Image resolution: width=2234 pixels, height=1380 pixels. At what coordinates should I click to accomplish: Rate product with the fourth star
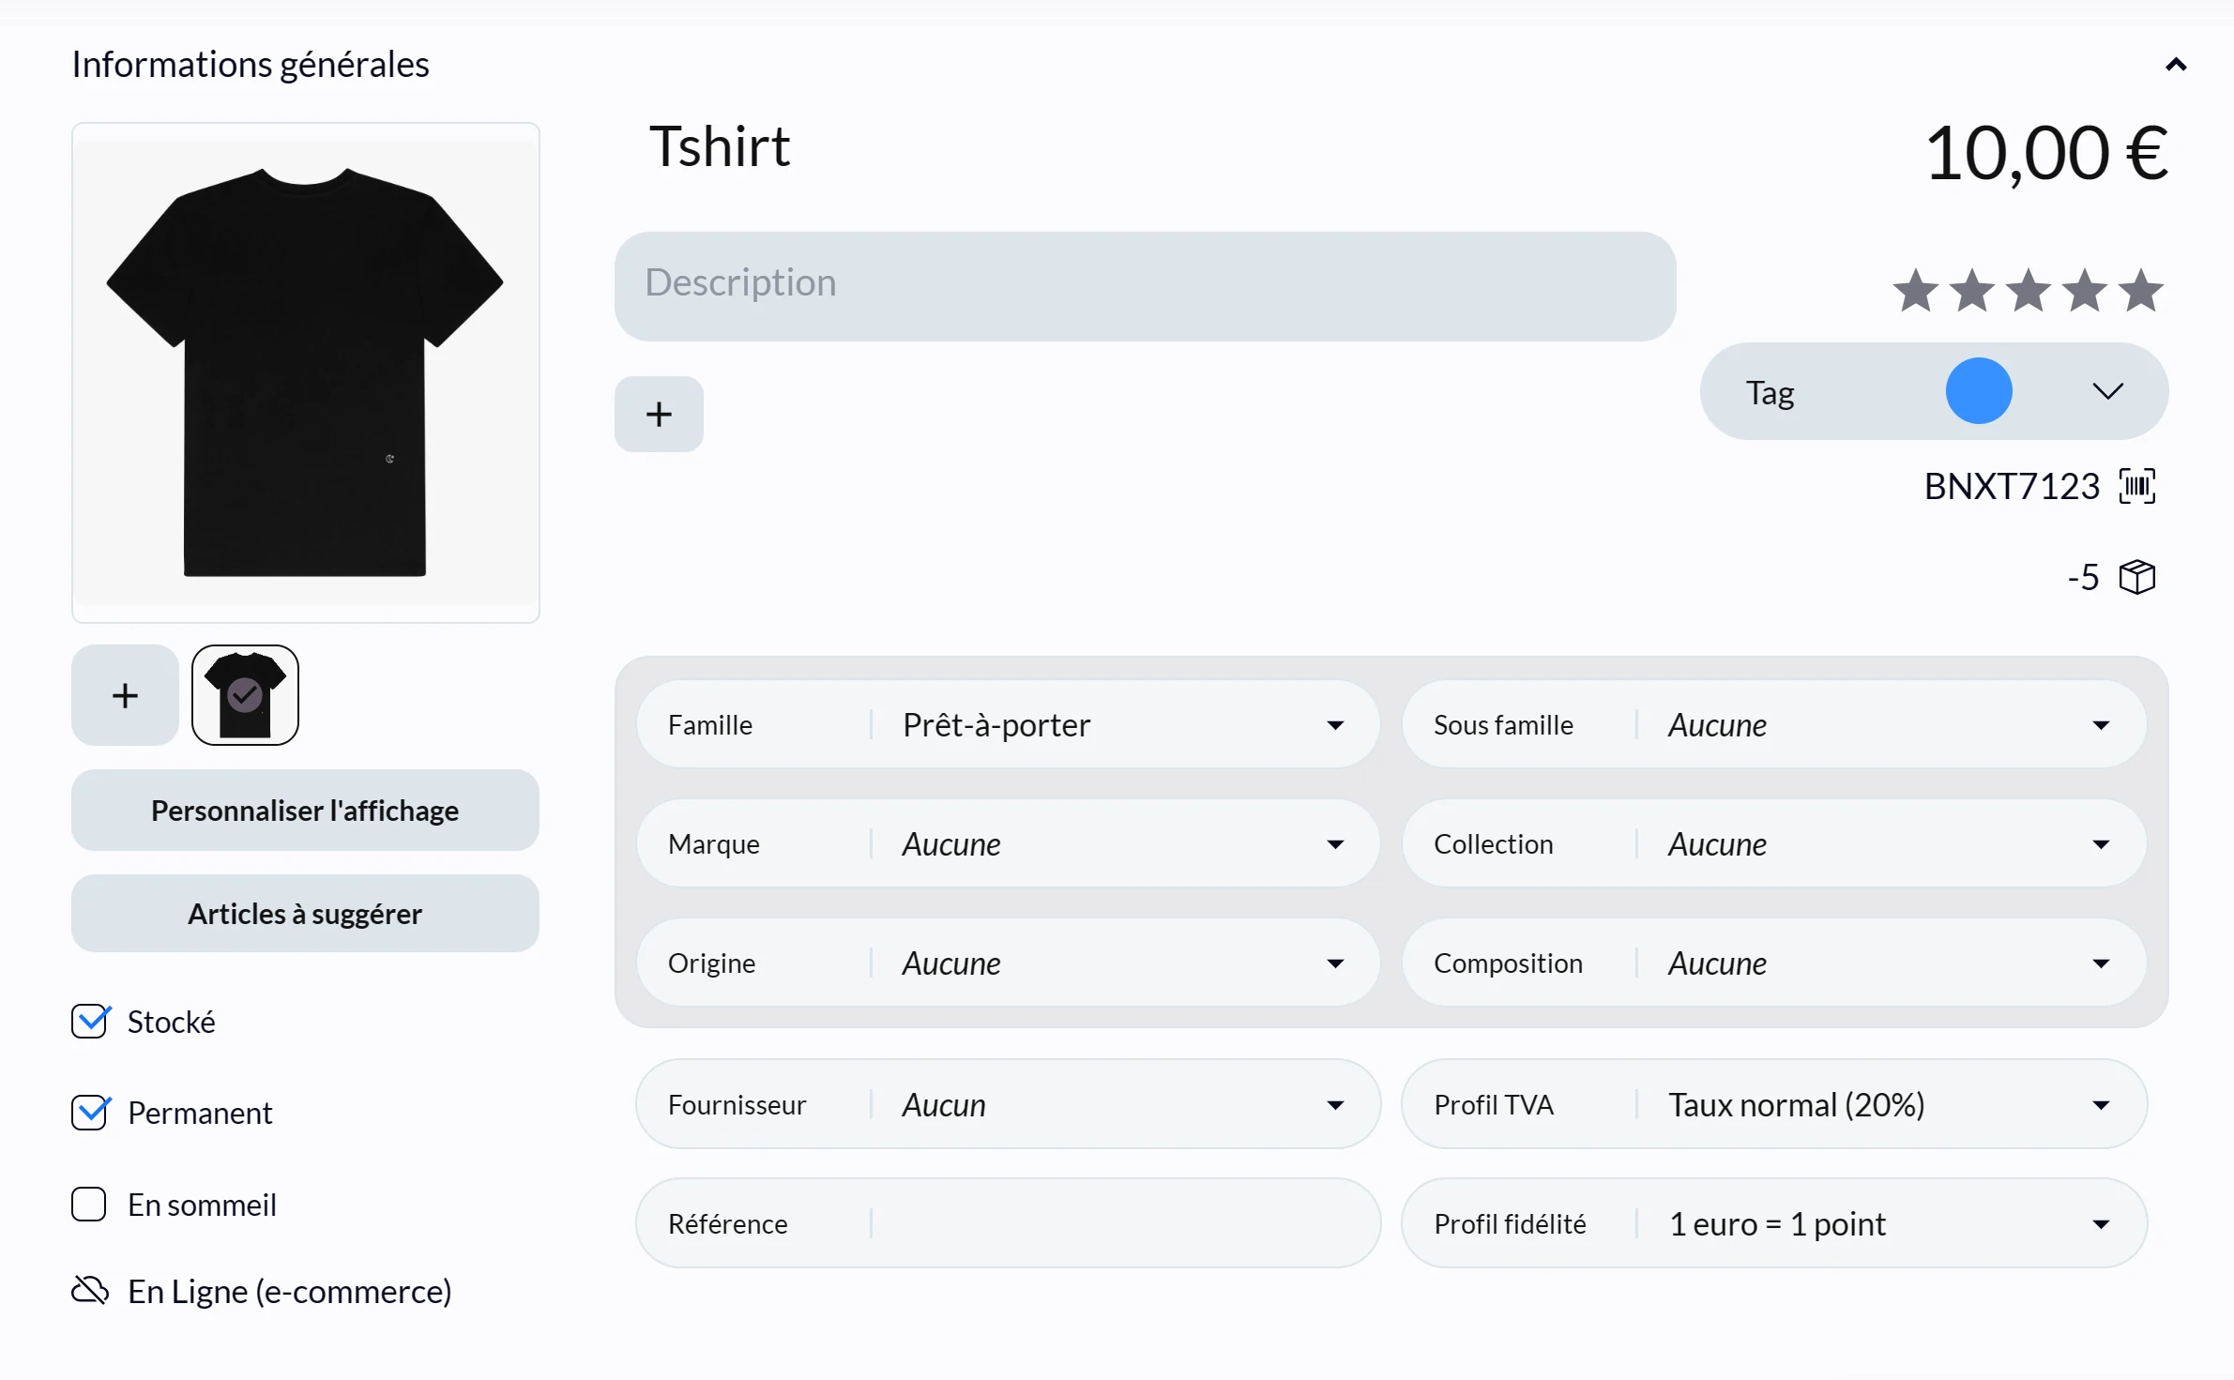2085,290
